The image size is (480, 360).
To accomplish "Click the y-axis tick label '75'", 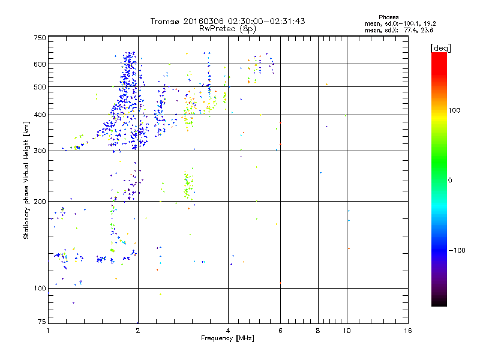I will tap(42, 322).
